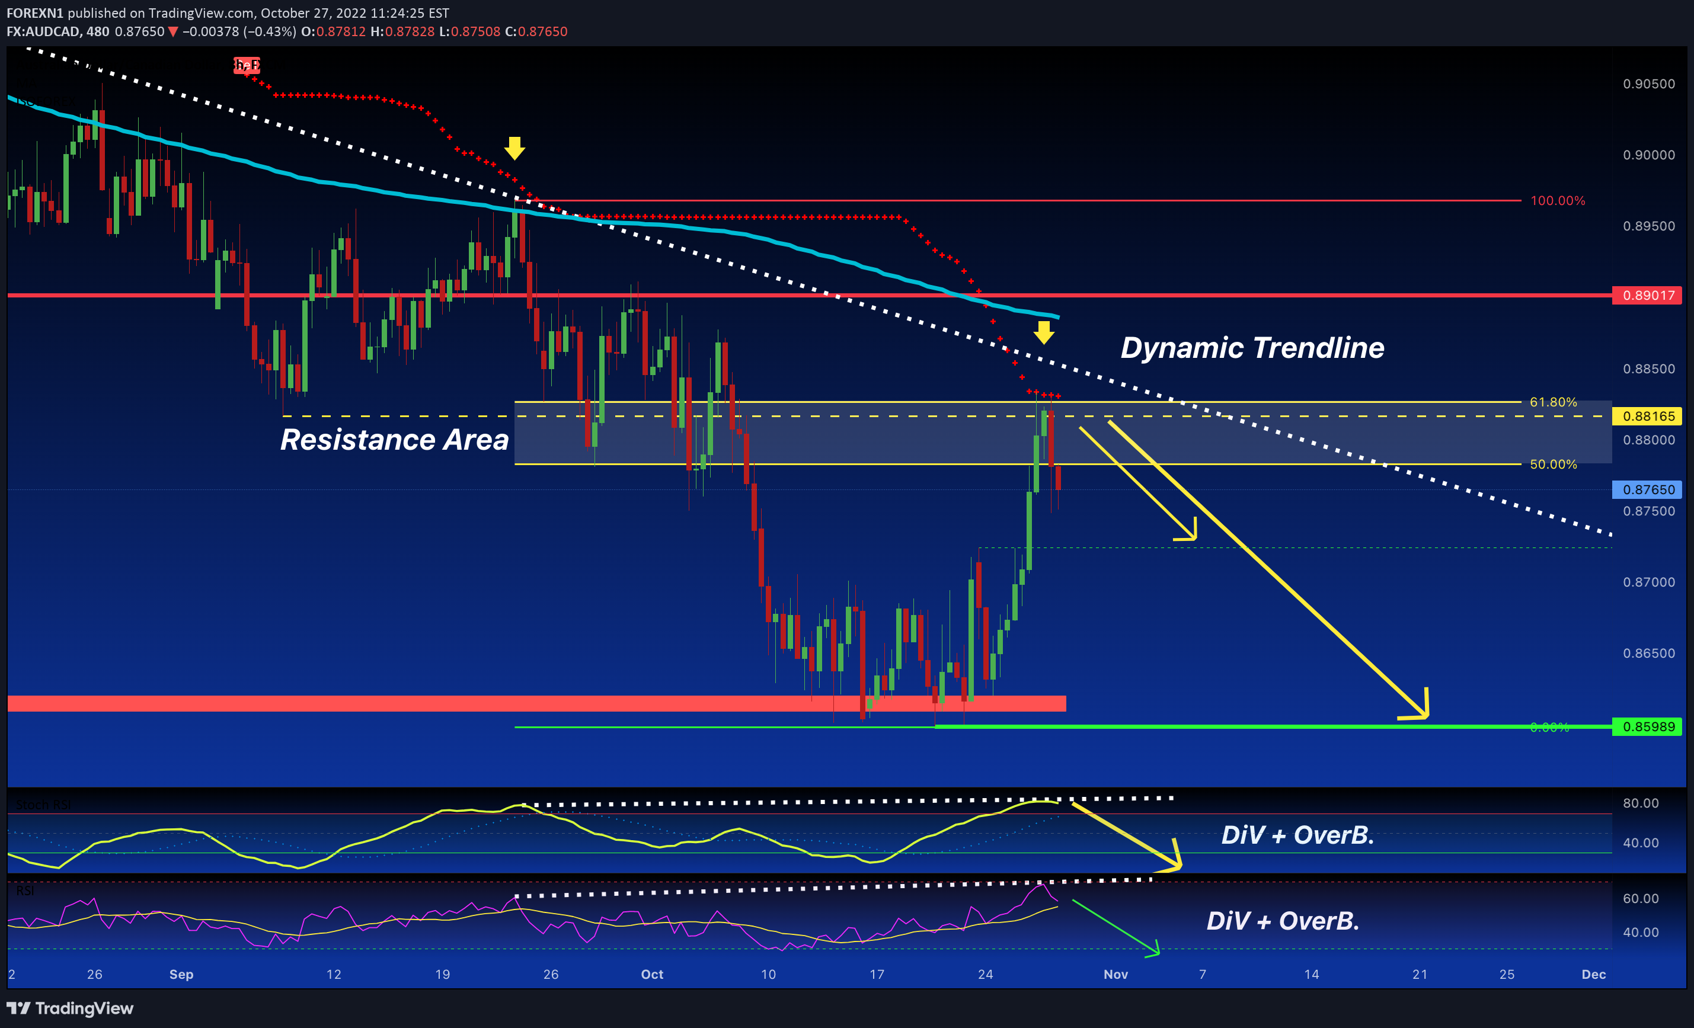This screenshot has width=1694, height=1028.
Task: Select the FX:AUDCAD, 480 symbol text
Action: tap(57, 31)
